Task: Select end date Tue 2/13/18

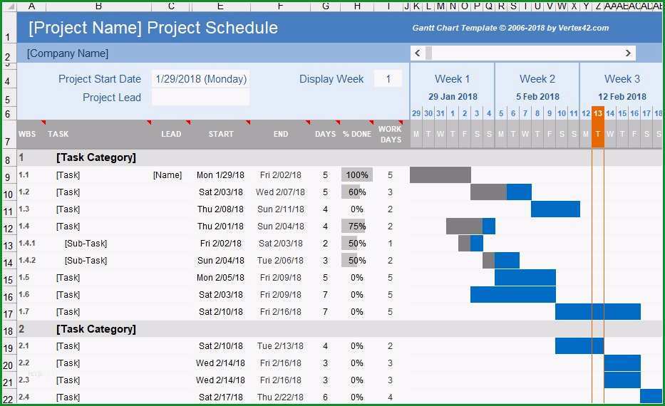Action: 280,346
